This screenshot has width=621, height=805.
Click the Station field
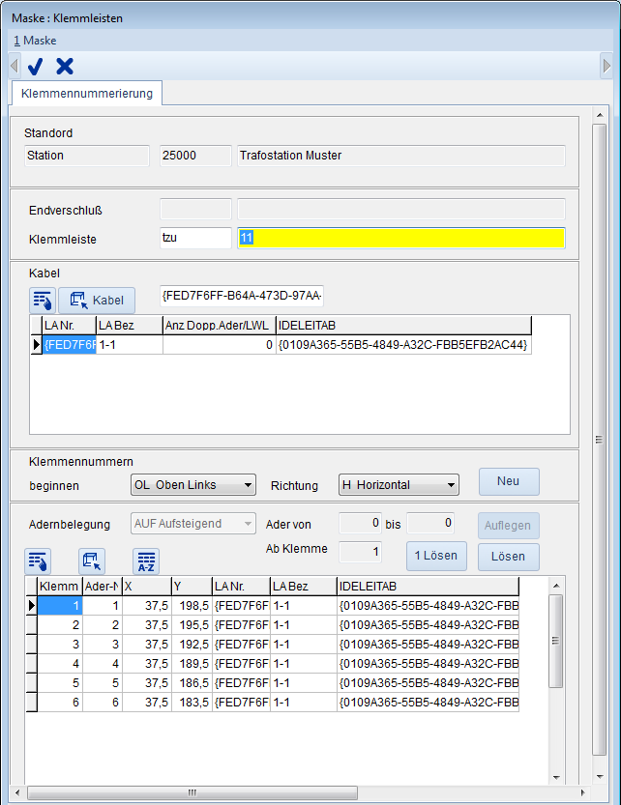click(87, 156)
